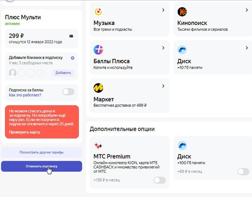Click Проверить карту in red warning
Viewport: 252px width, 197px height.
tap(25, 132)
